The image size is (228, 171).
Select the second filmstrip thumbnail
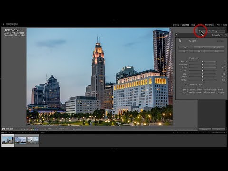[x=20, y=141]
